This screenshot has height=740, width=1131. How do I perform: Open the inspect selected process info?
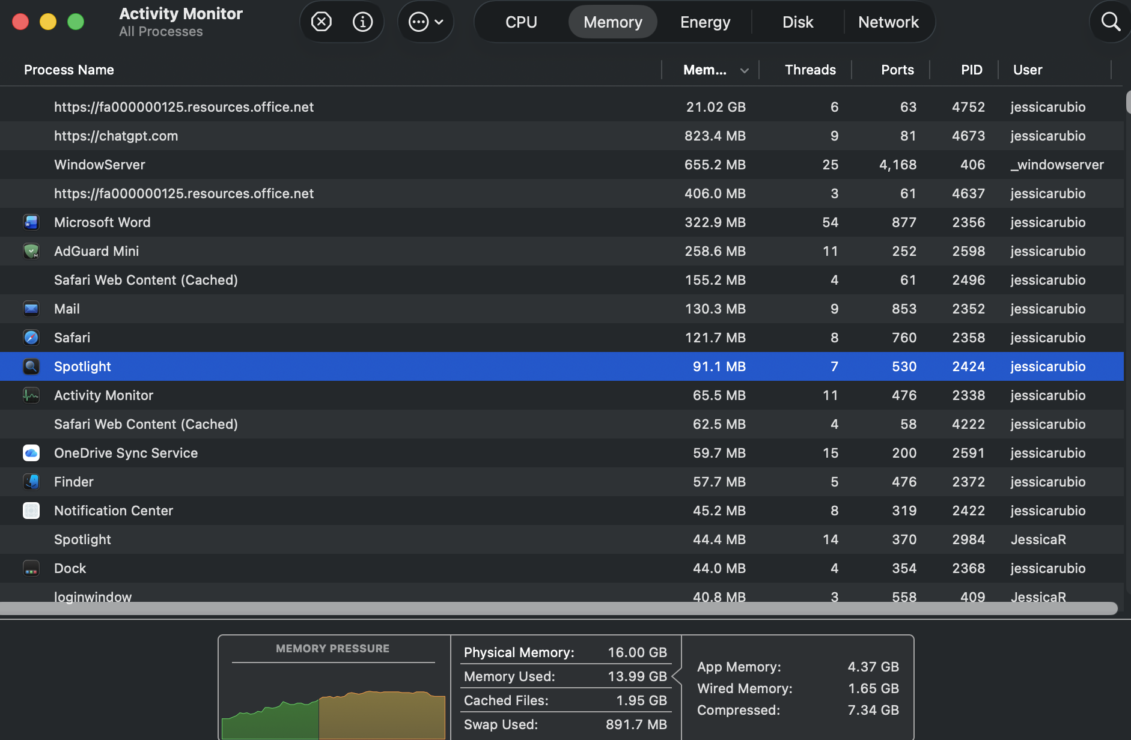(x=362, y=22)
